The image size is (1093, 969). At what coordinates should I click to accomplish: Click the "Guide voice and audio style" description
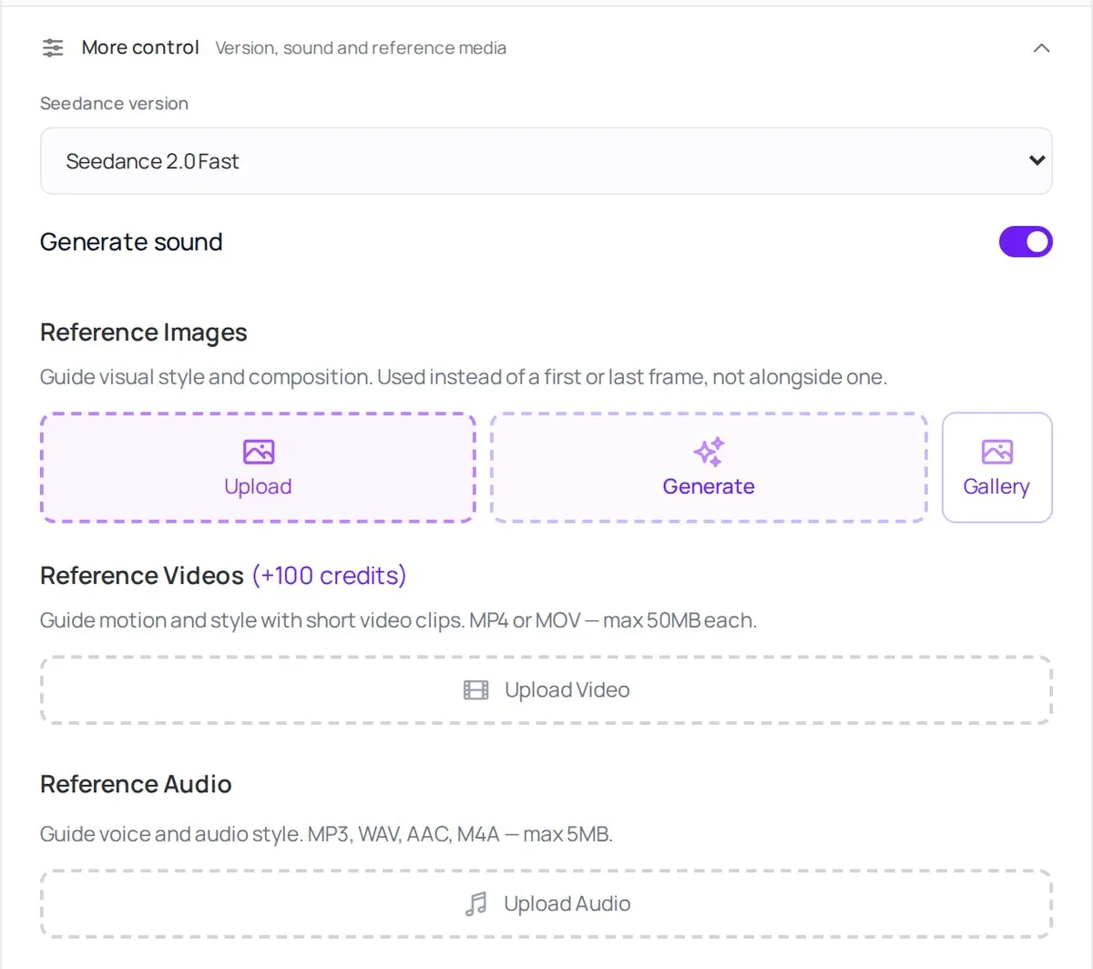pyautogui.click(x=326, y=834)
